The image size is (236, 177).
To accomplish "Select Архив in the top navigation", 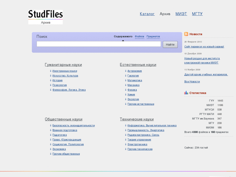I will tap(165, 14).
